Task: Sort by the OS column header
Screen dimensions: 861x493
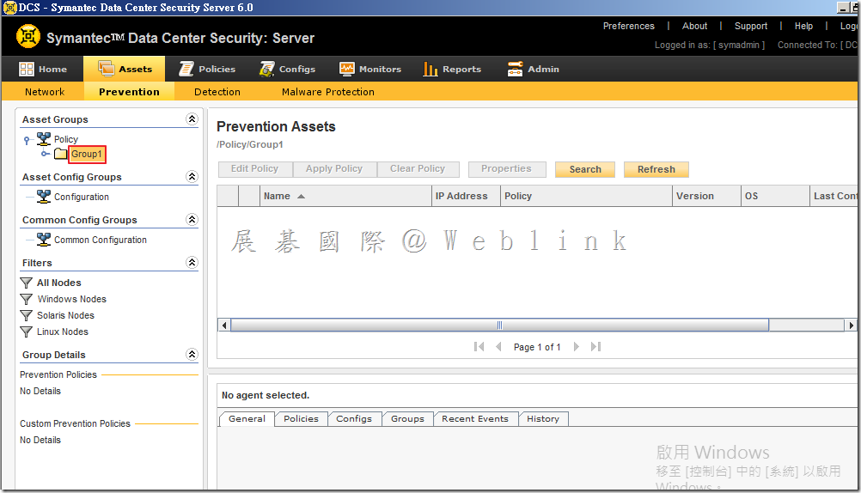Action: click(775, 196)
